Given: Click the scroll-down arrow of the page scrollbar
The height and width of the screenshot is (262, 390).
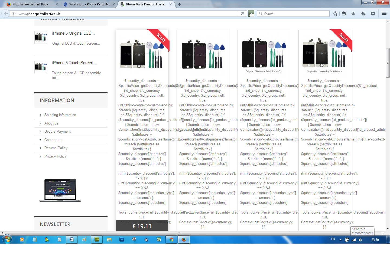Looking at the screenshot, I should [388, 229].
